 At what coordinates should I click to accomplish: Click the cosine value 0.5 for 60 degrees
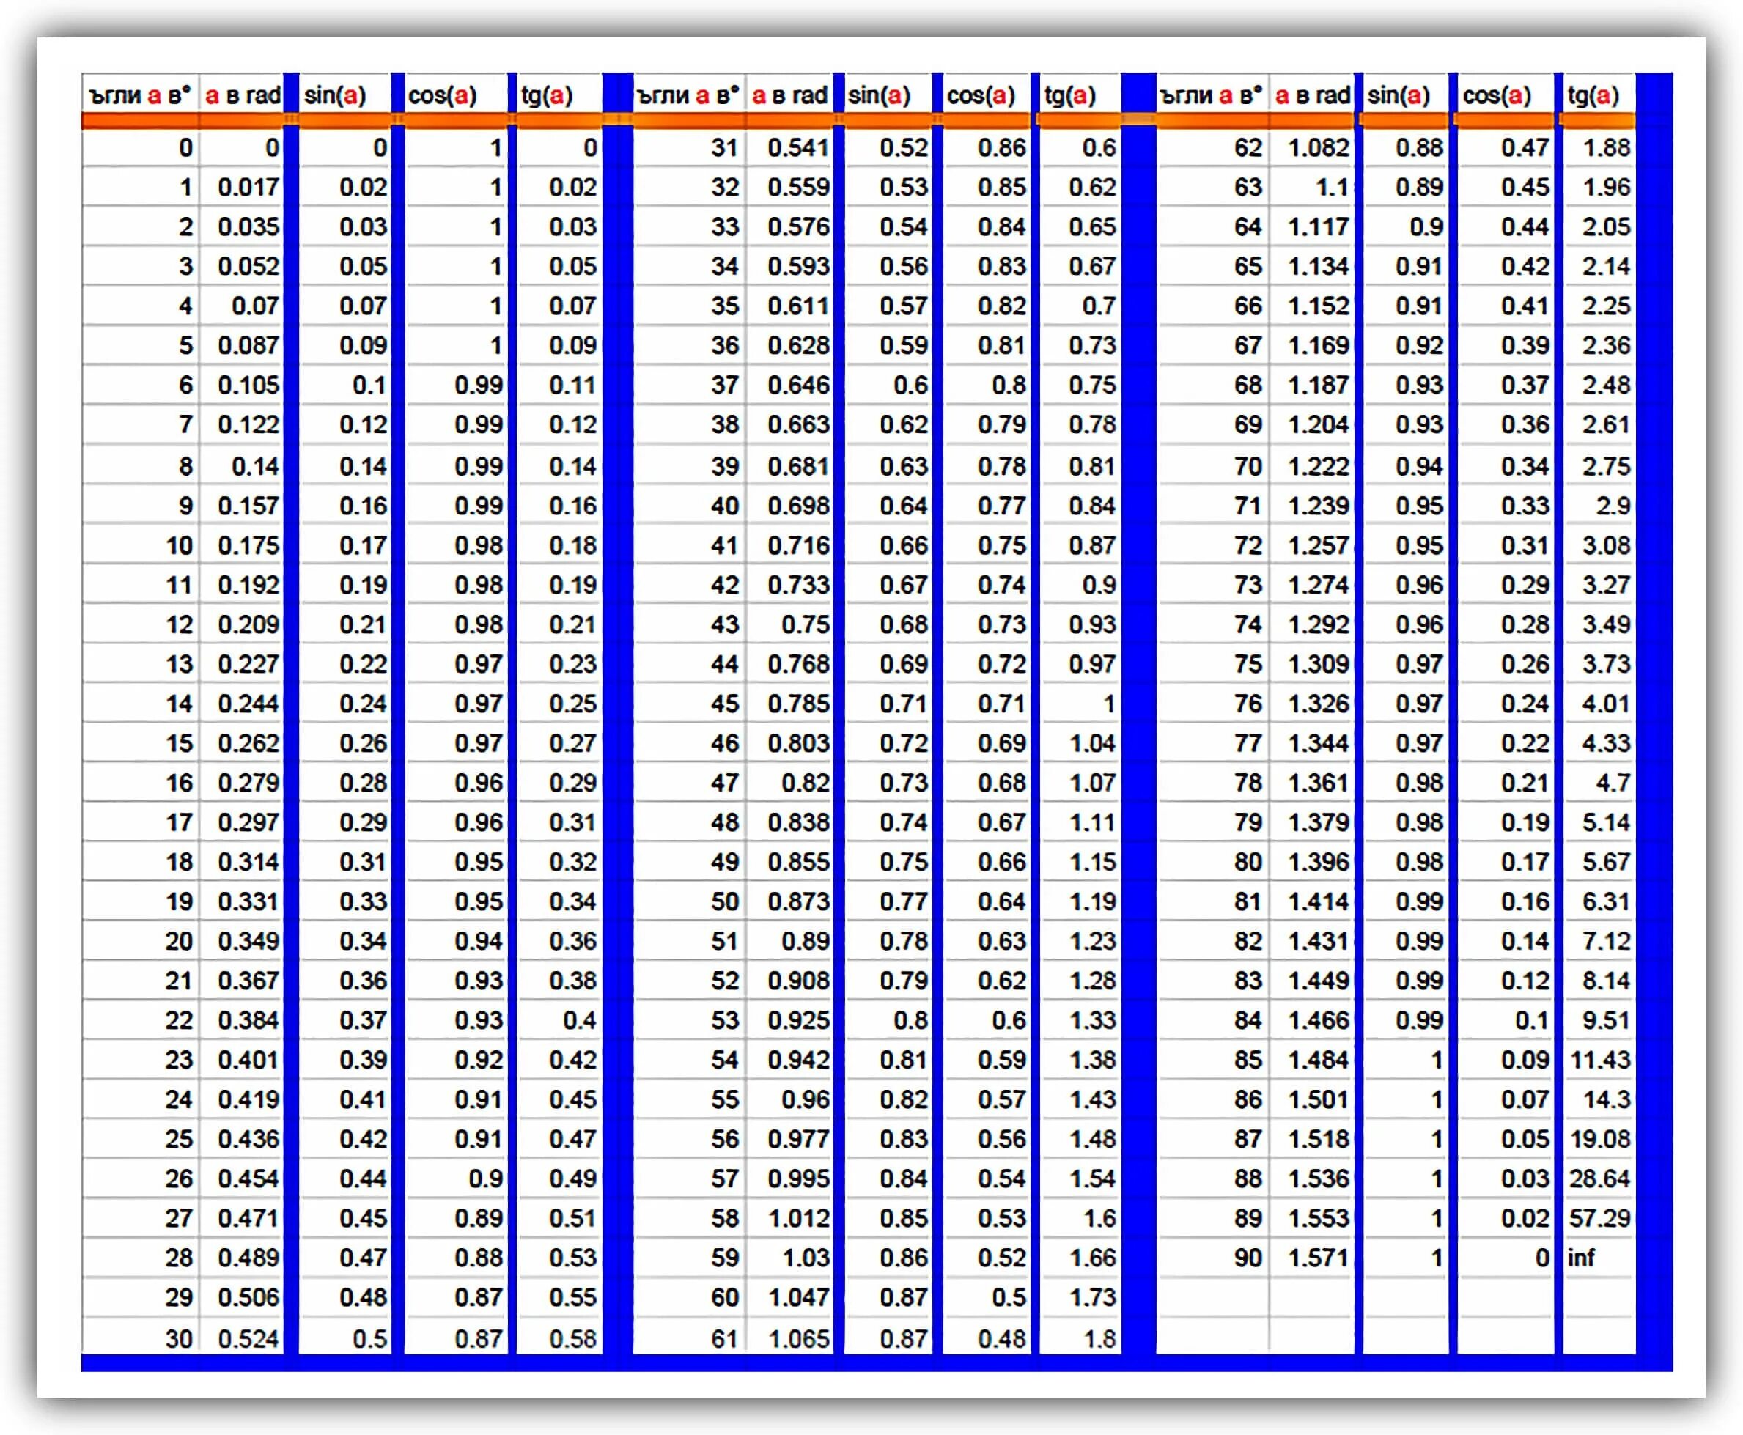pos(1009,1297)
